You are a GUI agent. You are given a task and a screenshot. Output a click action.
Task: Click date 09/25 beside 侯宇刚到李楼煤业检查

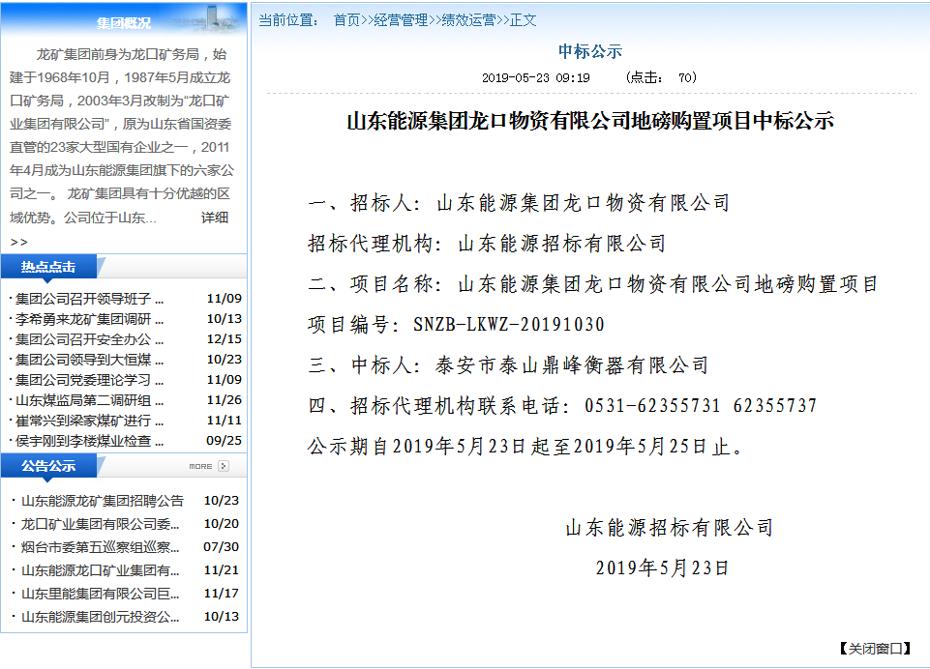click(225, 441)
